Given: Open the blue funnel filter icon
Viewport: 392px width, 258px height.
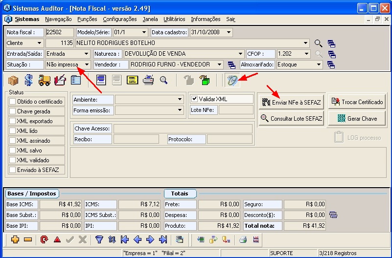Looking at the screenshot, I should pos(99,239).
